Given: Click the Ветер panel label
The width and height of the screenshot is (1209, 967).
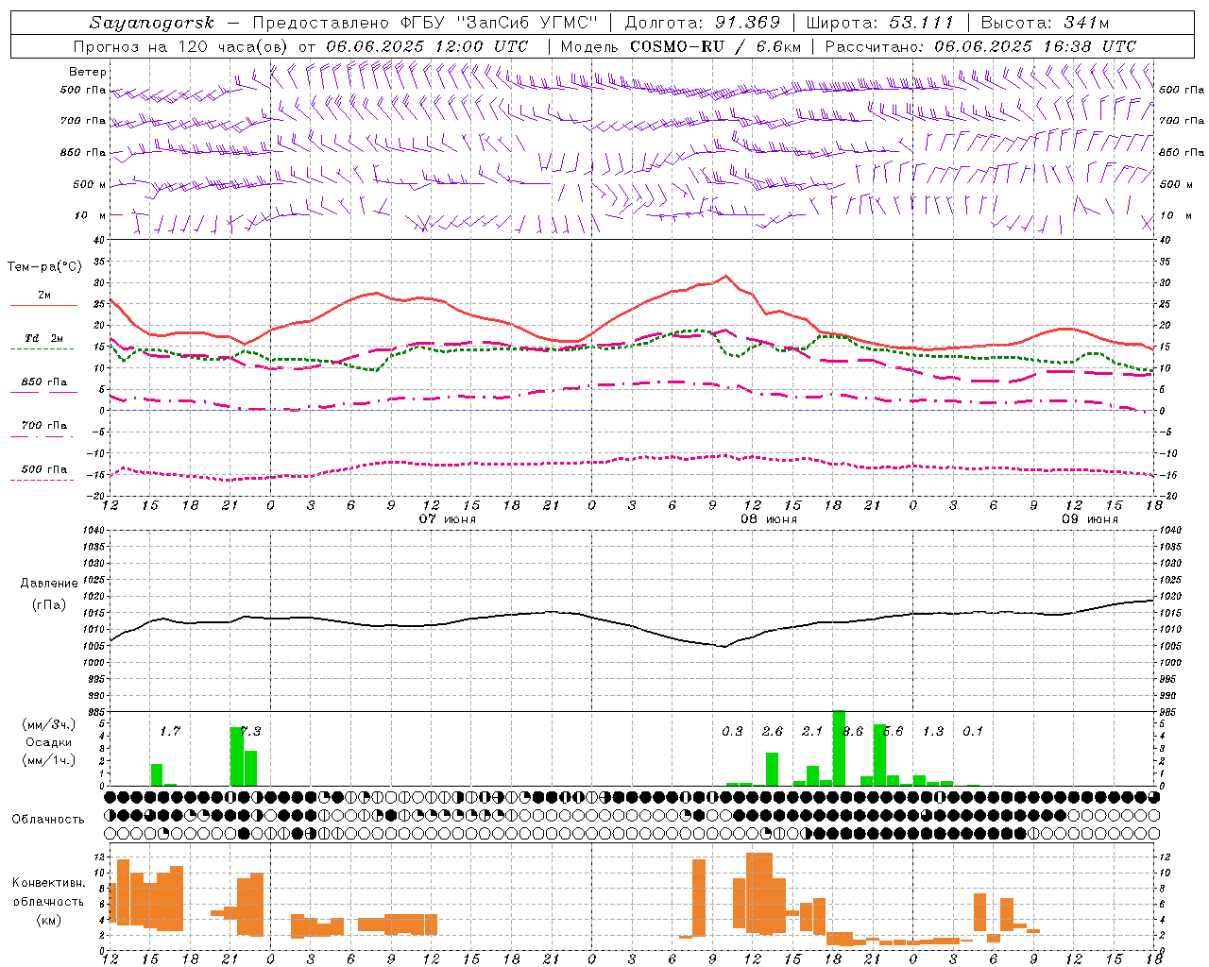Looking at the screenshot, I should coord(88,72).
